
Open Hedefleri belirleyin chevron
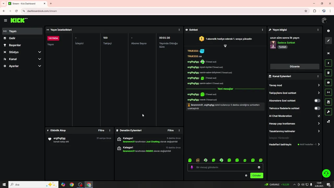[319, 144]
